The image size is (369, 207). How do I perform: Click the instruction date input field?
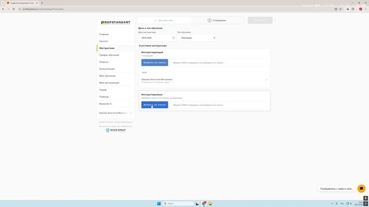coord(157,38)
